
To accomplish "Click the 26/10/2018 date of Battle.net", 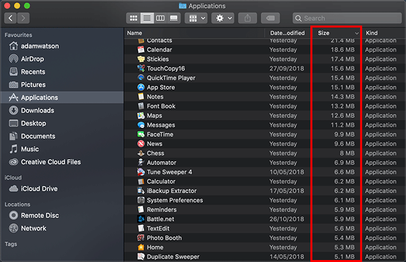I will coord(287,219).
